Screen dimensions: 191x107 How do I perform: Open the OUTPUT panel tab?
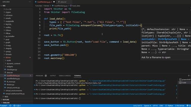pos(53,75)
